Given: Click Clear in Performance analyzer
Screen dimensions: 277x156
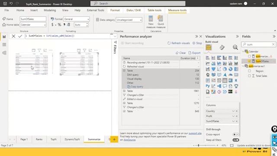Looking at the screenshot, I should pos(180,53).
